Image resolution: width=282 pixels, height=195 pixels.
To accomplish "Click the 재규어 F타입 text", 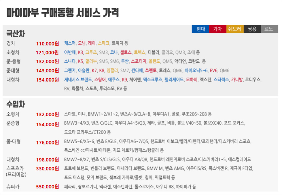I will (x=241, y=169).
